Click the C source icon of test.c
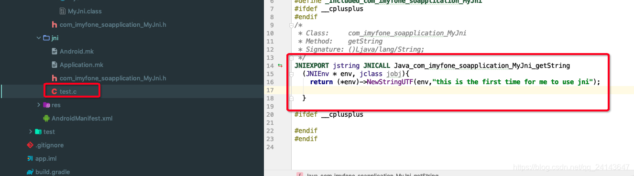The width and height of the screenshot is (634, 176). coord(55,91)
